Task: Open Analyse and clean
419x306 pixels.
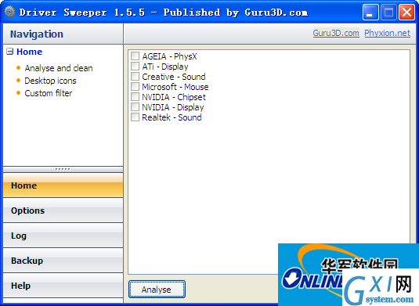Action: point(59,68)
